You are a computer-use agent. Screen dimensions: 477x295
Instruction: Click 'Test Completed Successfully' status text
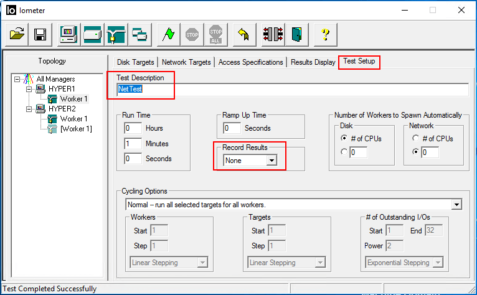50,289
